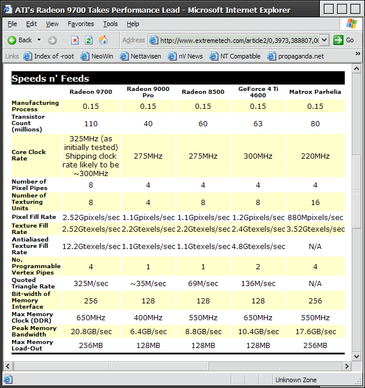Open the Edit menu
365x388 pixels.
tap(31, 24)
